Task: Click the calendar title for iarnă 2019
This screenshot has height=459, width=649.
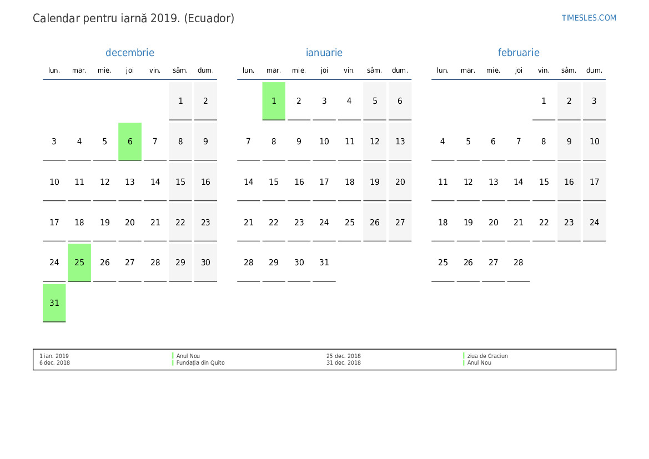Action: 133,18
